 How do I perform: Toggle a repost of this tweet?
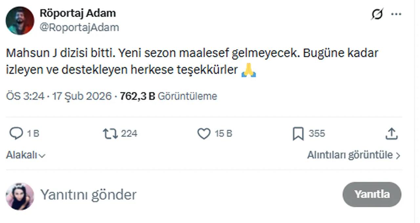pos(111,133)
